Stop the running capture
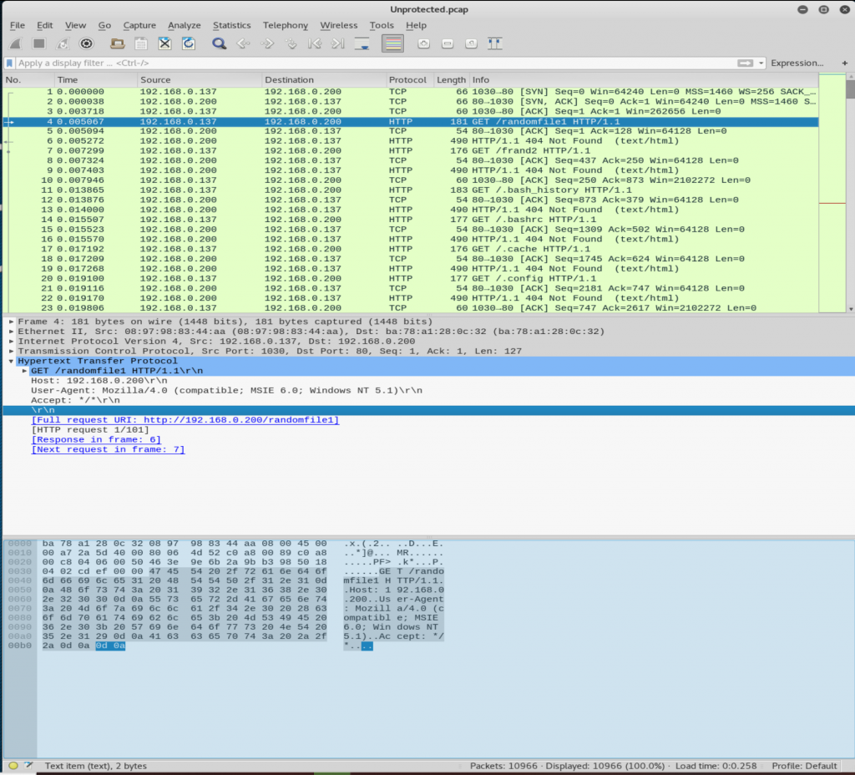The image size is (855, 775). 38,43
